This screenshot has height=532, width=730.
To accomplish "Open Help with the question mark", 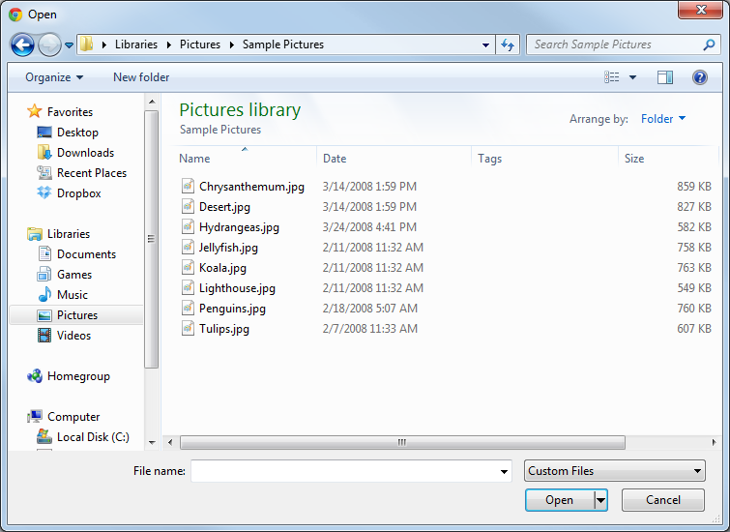I will point(700,77).
